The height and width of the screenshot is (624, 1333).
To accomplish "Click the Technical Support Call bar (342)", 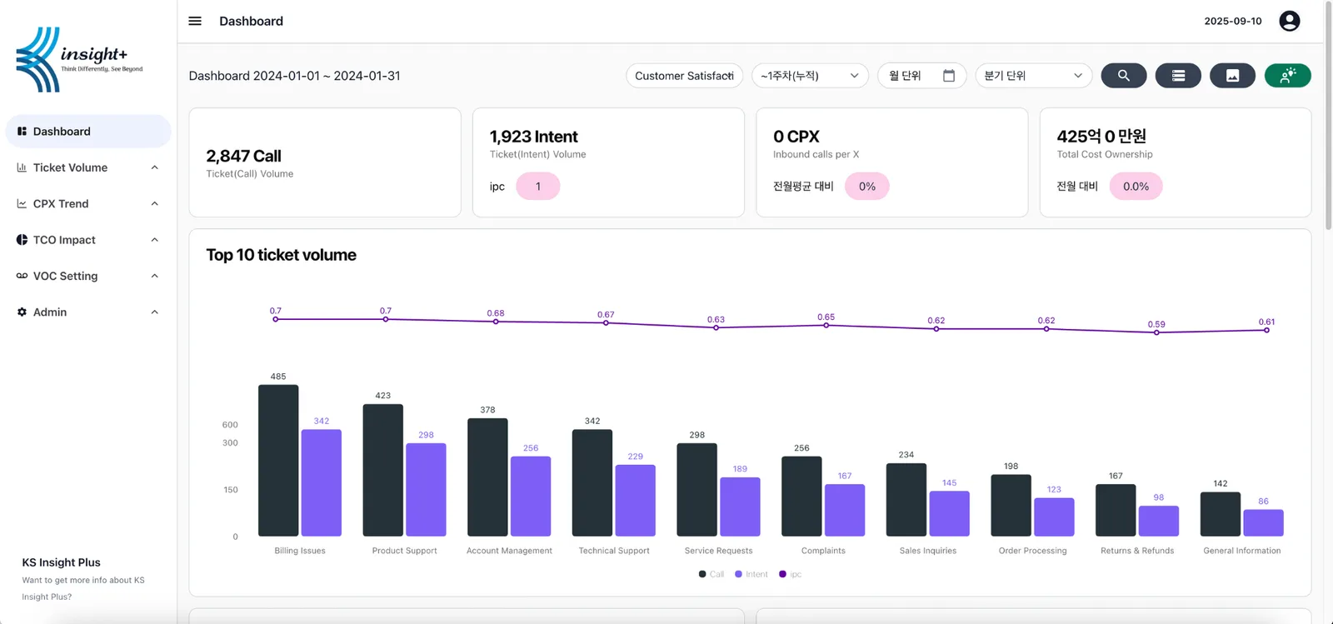I will pyautogui.click(x=592, y=483).
